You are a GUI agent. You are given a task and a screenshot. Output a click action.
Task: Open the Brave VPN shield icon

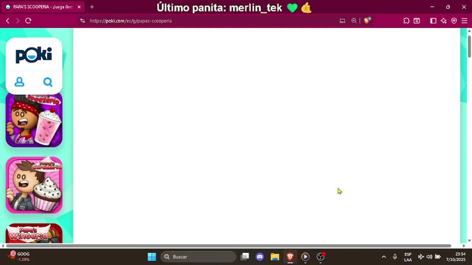pyautogui.click(x=454, y=21)
